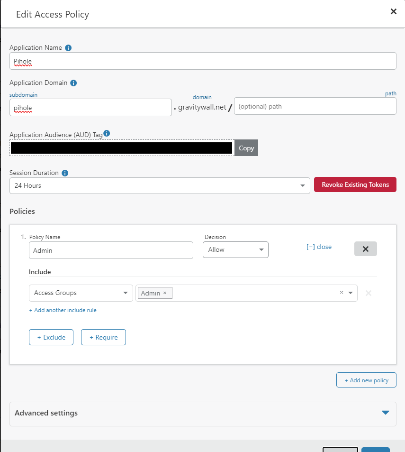Click the Exclude button

[x=51, y=337]
